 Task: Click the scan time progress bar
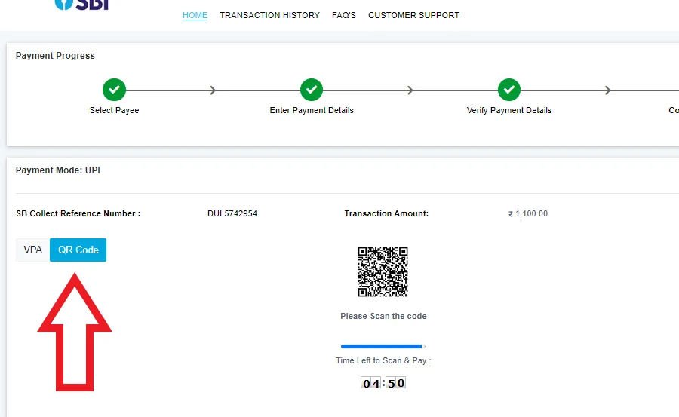383,346
